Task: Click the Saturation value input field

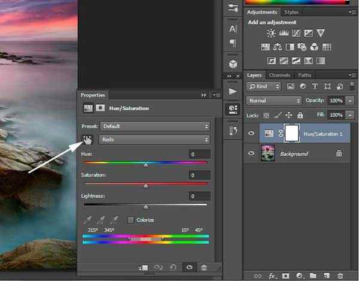Action: pyautogui.click(x=199, y=175)
